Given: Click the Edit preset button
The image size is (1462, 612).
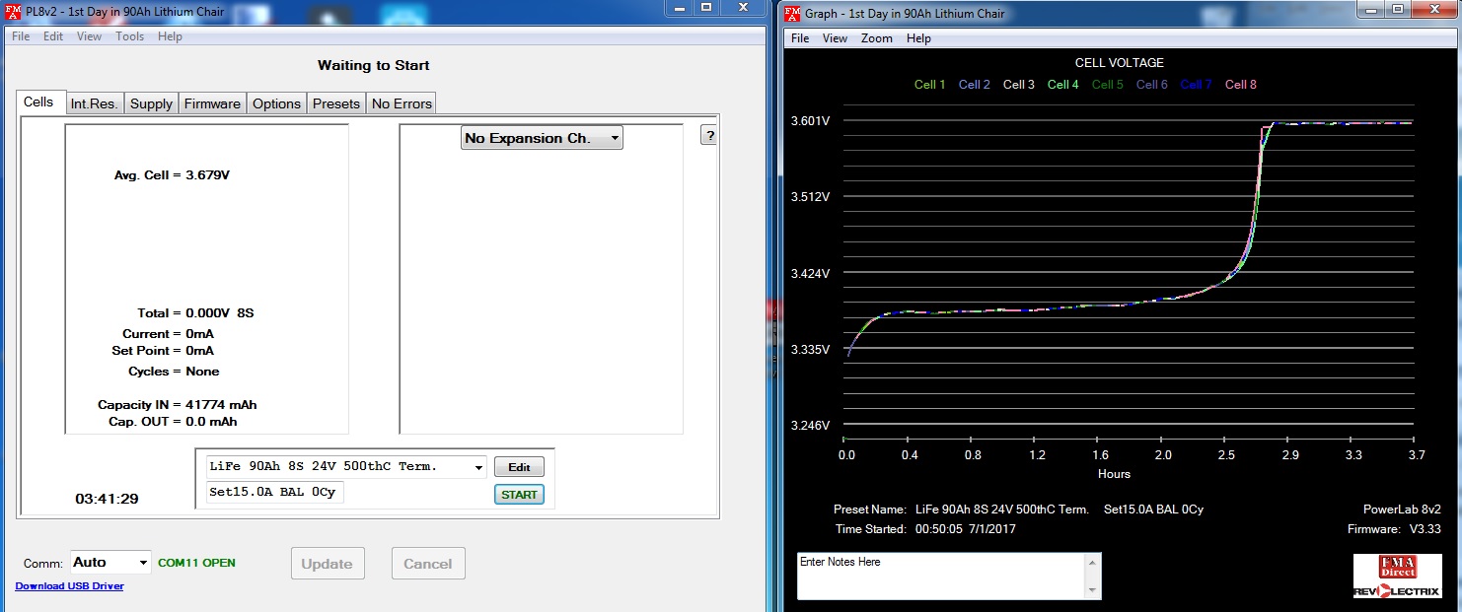Looking at the screenshot, I should (519, 467).
